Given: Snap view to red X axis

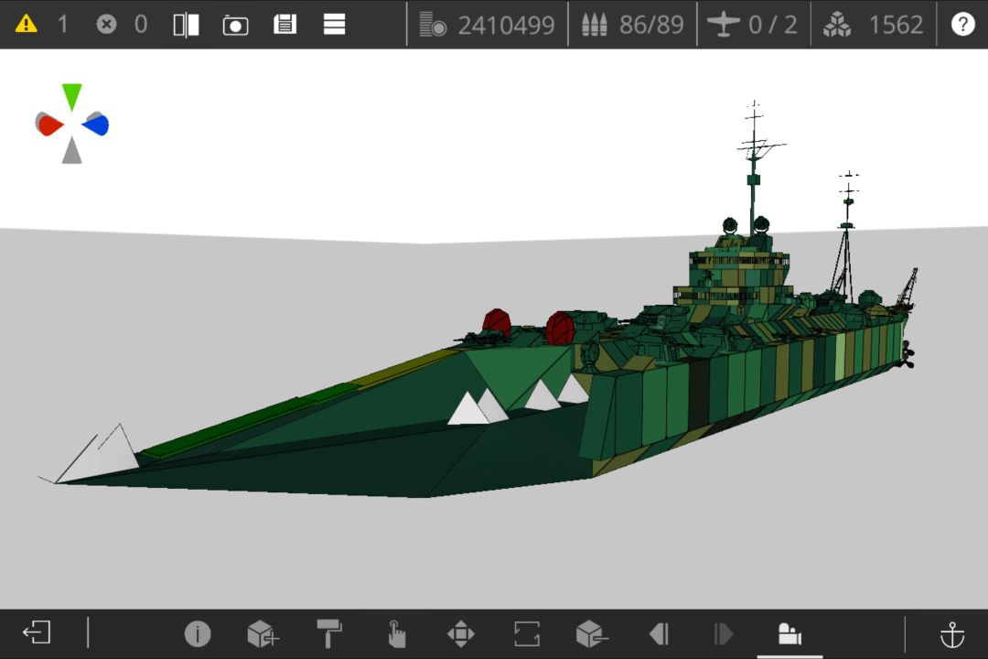Looking at the screenshot, I should pos(49,124).
